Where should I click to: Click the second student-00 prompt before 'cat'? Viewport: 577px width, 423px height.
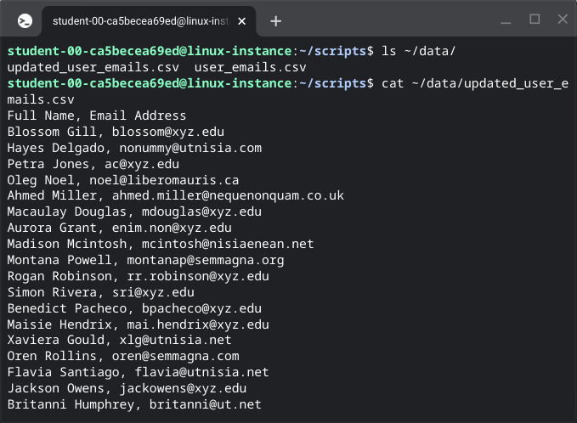[190, 83]
